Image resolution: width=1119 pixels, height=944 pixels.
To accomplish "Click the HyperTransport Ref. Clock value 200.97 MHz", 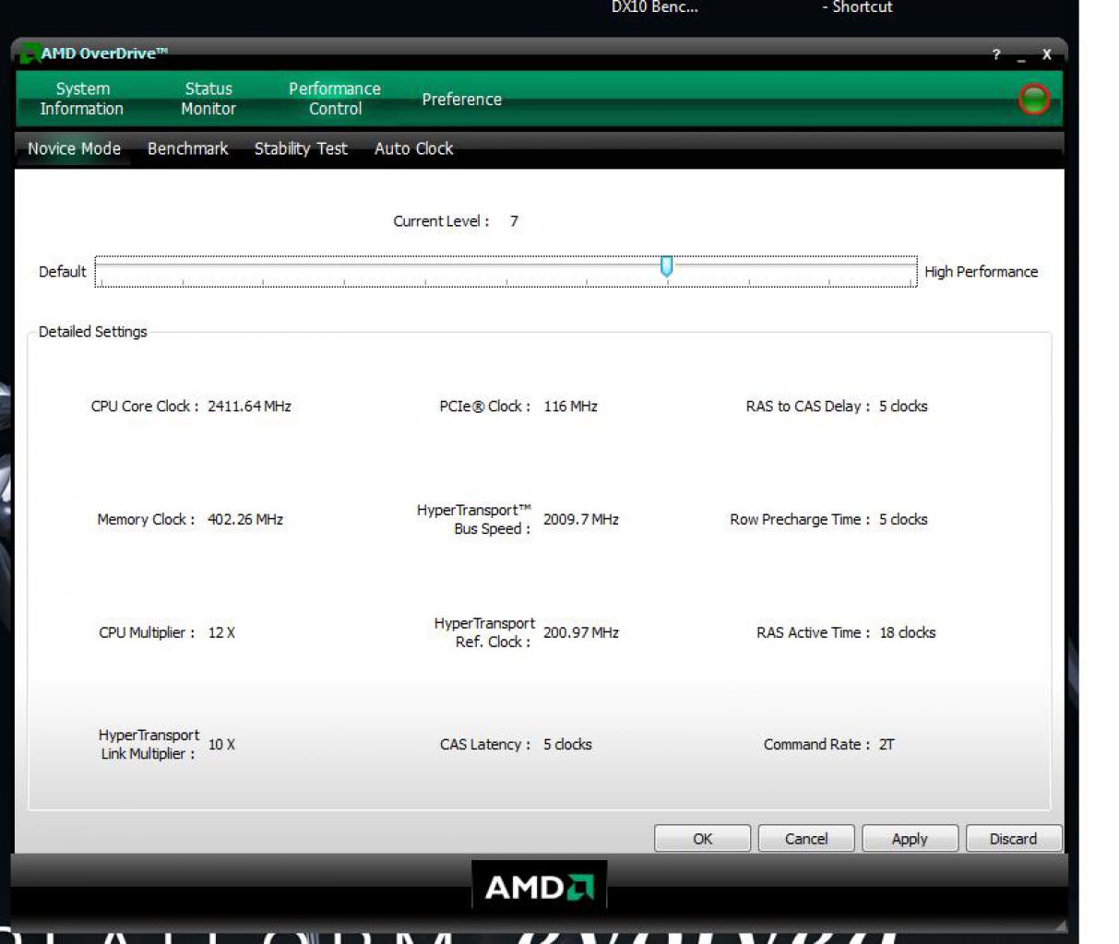I will pyautogui.click(x=581, y=633).
